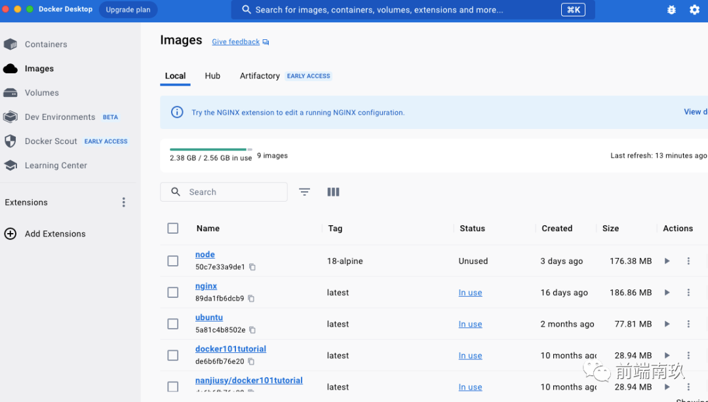Open the Containers section icon in sidebar

coord(10,45)
